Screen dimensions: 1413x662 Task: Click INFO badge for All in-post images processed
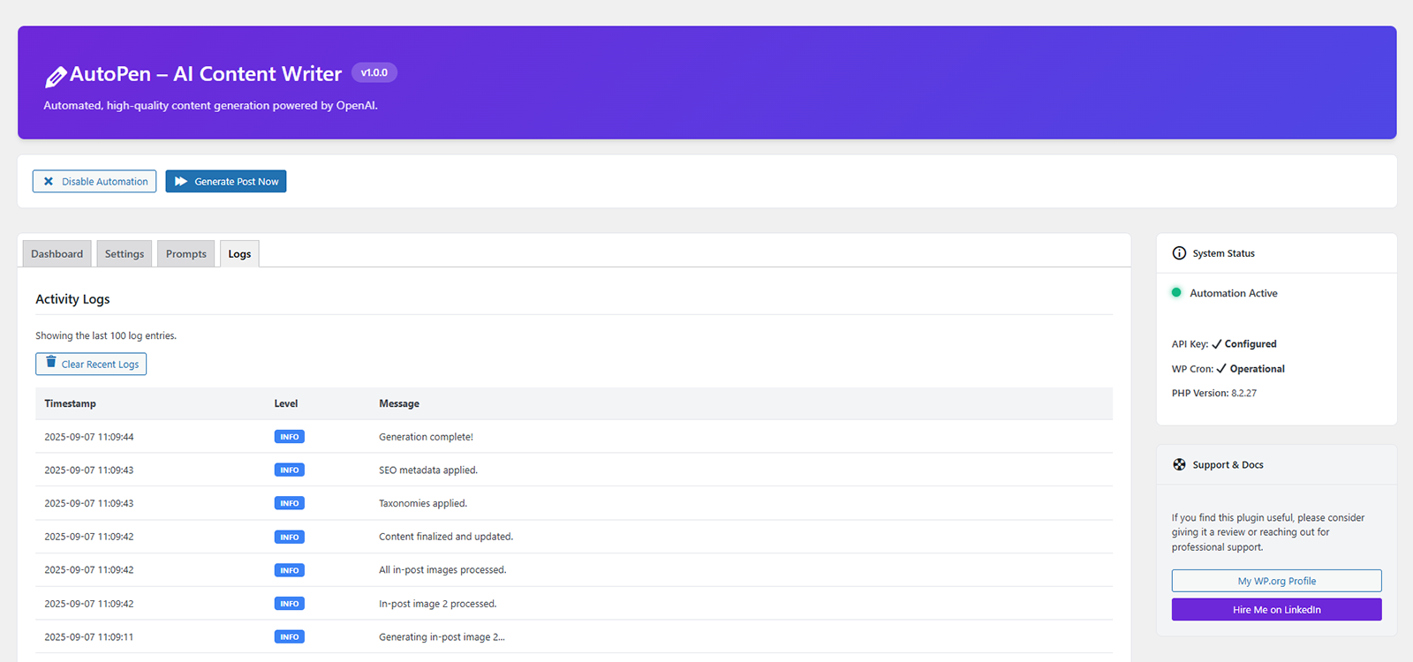[290, 570]
